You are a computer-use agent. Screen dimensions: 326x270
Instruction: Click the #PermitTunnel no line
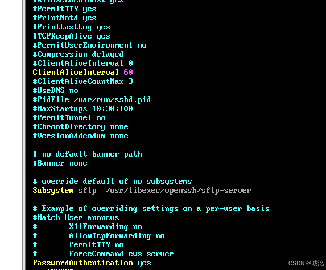point(69,117)
